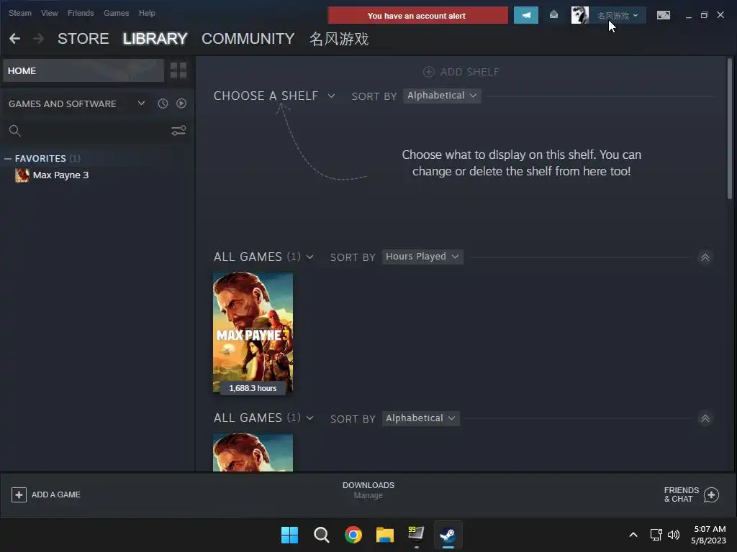Collapse the Hours Played shelf
Screen dimensions: 737x552
coord(705,257)
